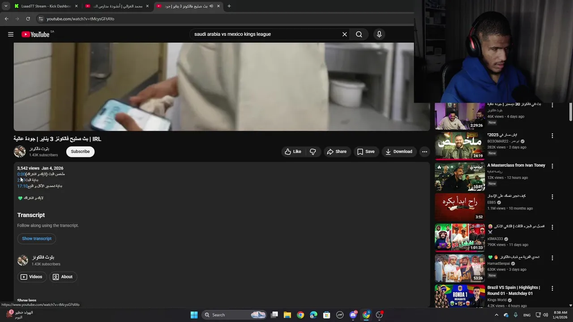Open the channel's About button
This screenshot has height=322, width=573.
tap(62, 277)
